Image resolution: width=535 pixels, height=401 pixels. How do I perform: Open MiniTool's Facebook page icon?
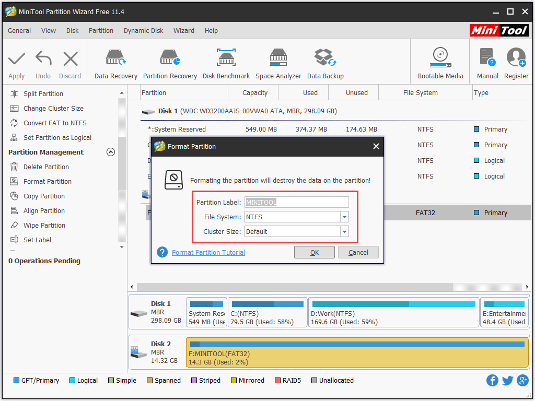coord(492,380)
